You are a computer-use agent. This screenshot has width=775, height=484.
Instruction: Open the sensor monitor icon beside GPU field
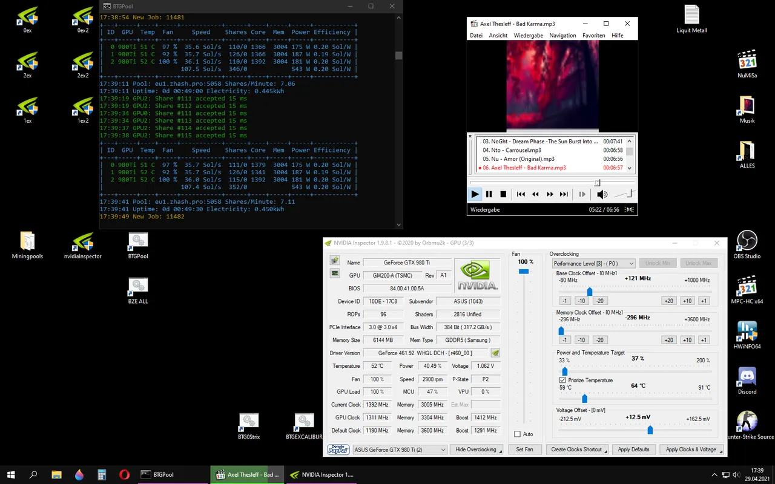coord(334,273)
